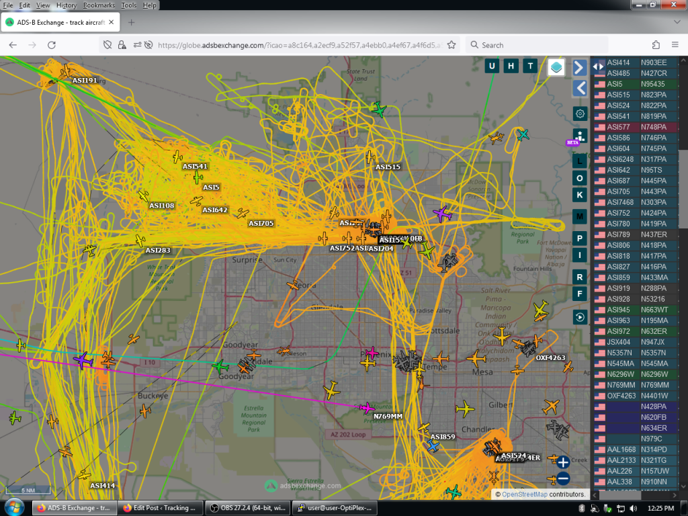Toggle the H button on map

[x=511, y=67]
